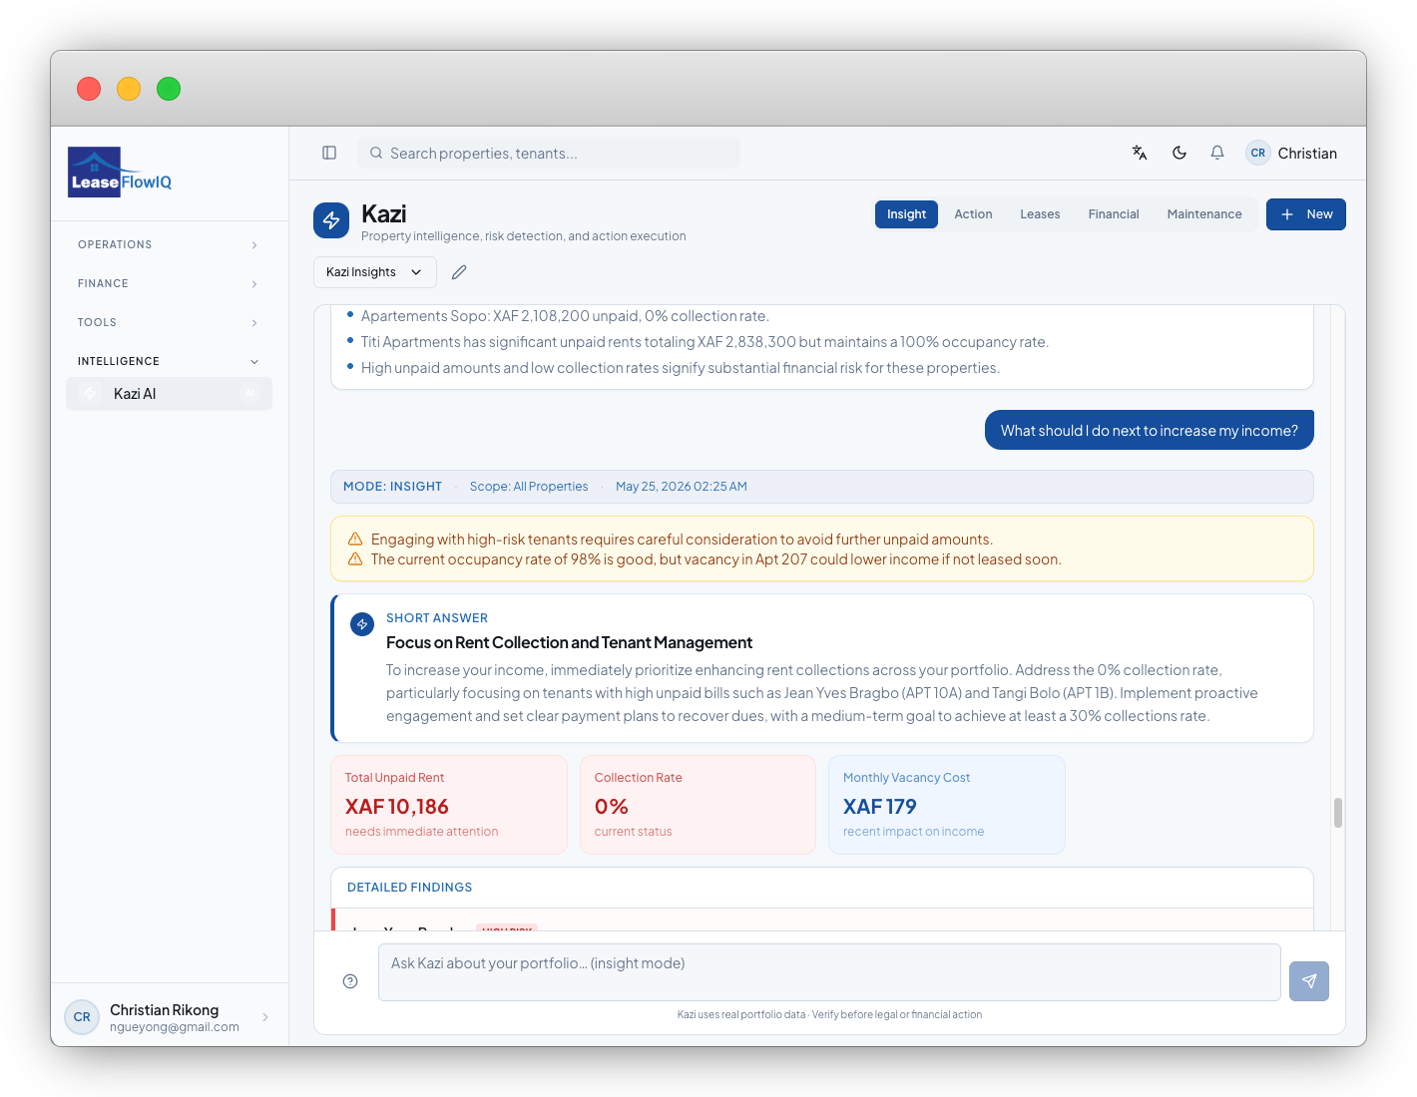This screenshot has height=1097, width=1417.
Task: Switch to the Leases tab
Action: (1040, 214)
